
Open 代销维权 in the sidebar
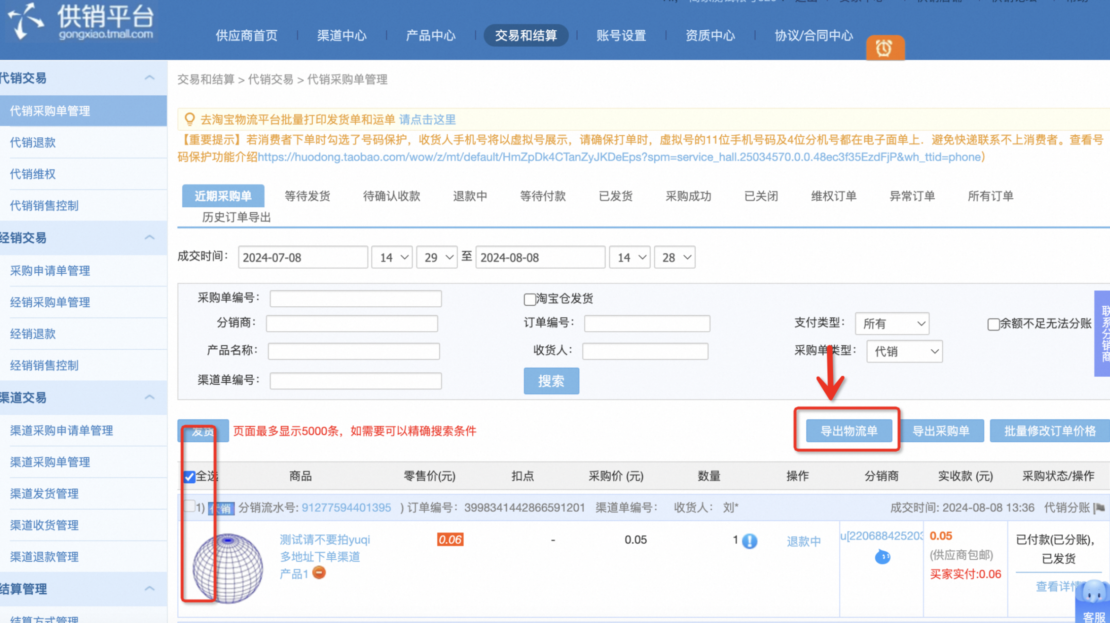[33, 174]
